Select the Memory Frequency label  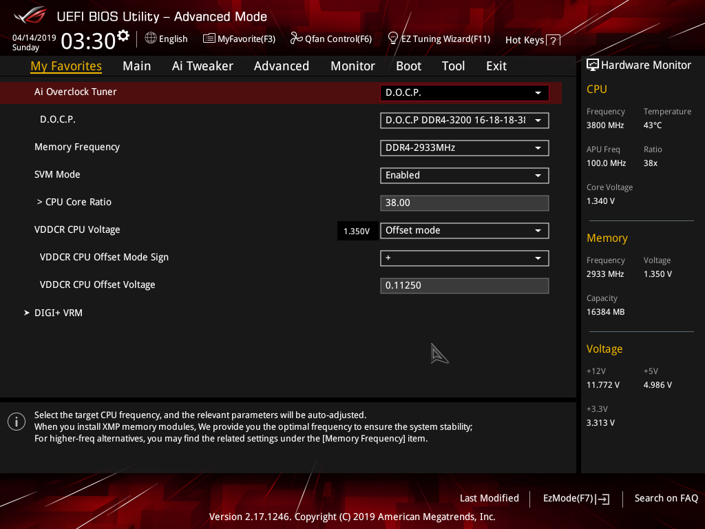(77, 147)
